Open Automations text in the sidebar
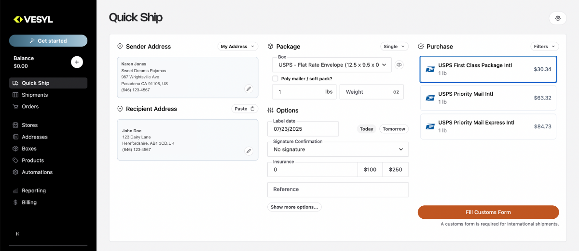 click(x=37, y=172)
